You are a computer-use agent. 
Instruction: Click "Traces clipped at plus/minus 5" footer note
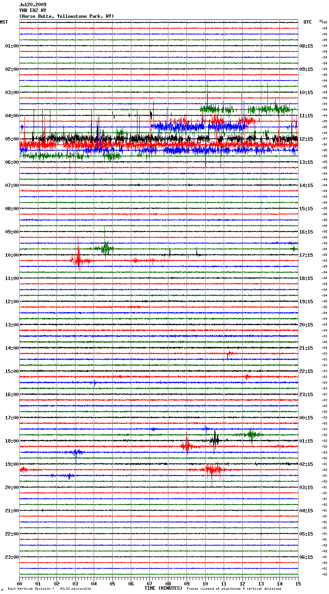click(221, 589)
